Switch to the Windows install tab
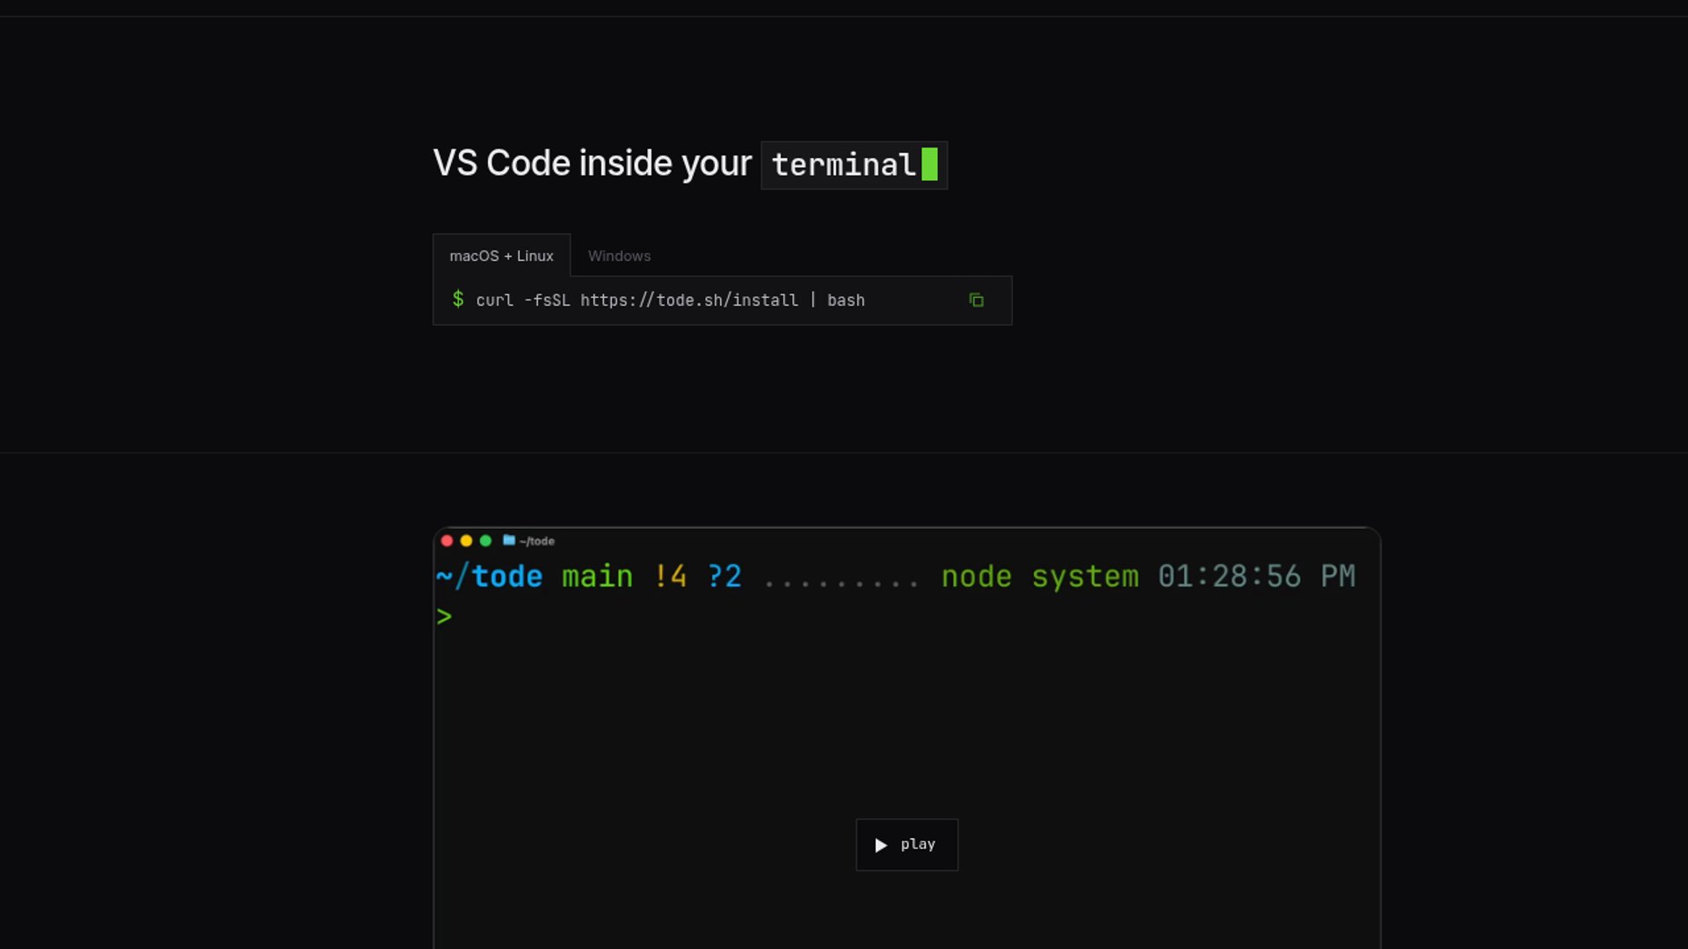 (x=619, y=256)
